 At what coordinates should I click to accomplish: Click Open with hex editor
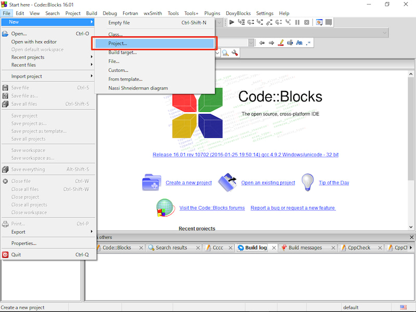tap(48, 42)
